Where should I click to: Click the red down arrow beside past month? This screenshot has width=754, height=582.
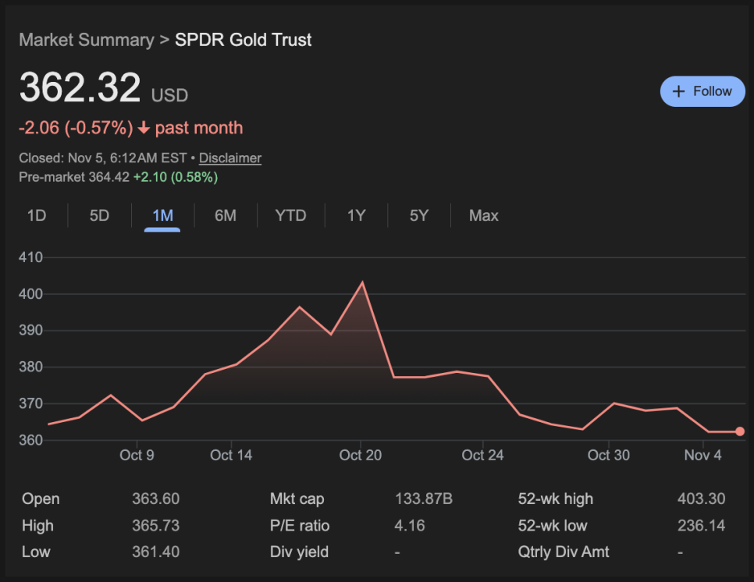(x=144, y=128)
